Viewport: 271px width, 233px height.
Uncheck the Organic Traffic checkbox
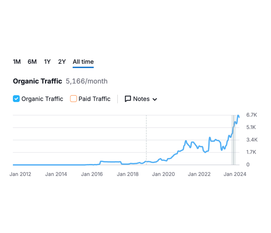click(x=16, y=99)
